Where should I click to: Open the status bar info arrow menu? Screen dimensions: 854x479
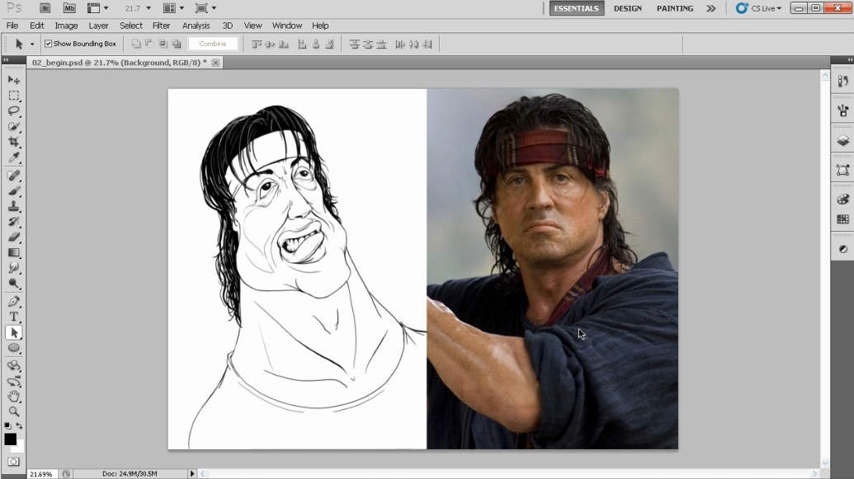click(x=191, y=473)
